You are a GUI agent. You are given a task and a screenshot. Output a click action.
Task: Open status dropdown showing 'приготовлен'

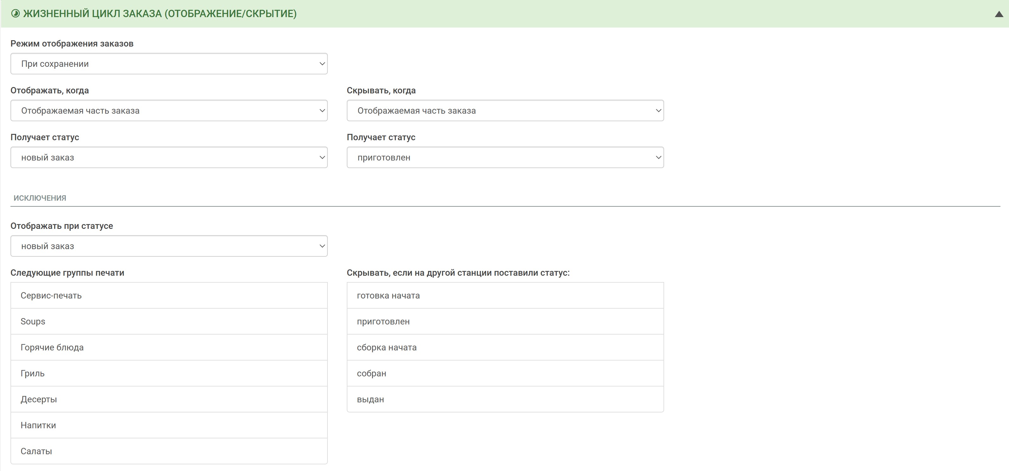tap(505, 157)
